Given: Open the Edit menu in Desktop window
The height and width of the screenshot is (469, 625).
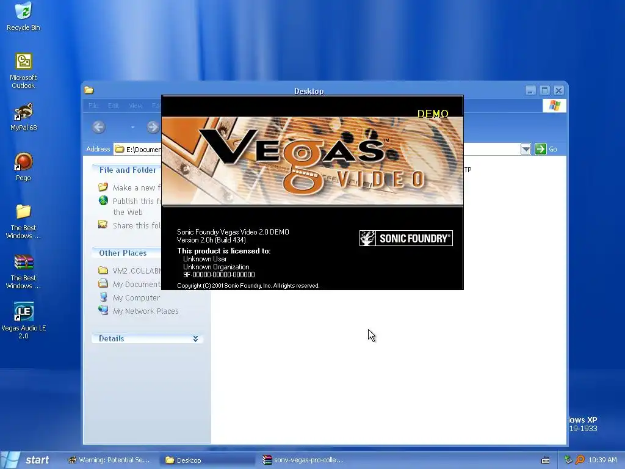Looking at the screenshot, I should (113, 106).
